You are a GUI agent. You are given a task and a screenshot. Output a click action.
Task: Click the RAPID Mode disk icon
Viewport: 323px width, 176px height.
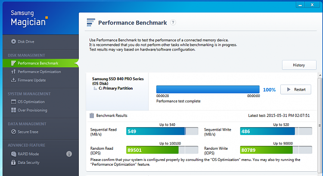pyautogui.click(x=13, y=154)
